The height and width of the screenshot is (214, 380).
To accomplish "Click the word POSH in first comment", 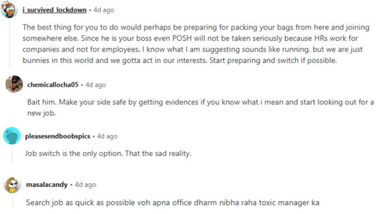I will [182, 39].
